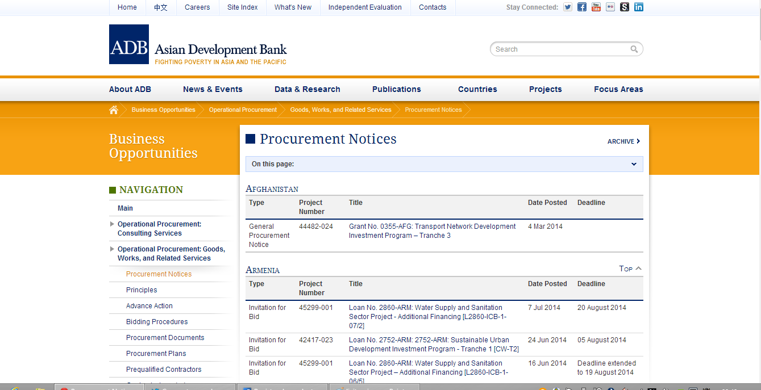The width and height of the screenshot is (761, 390).
Task: Click the magnifier icon in search box
Action: (634, 49)
